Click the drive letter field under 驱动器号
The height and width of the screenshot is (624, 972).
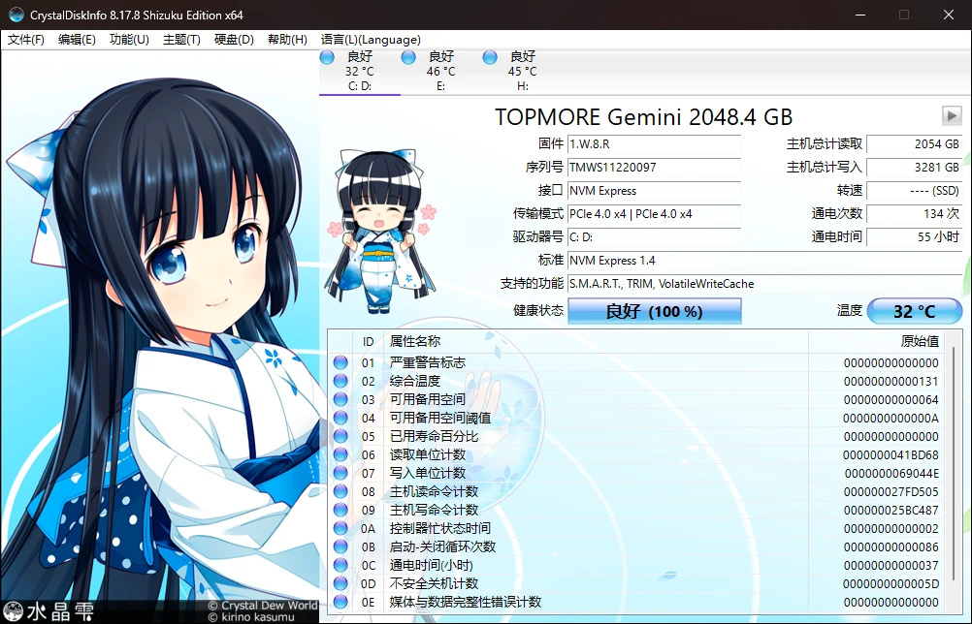click(x=654, y=237)
